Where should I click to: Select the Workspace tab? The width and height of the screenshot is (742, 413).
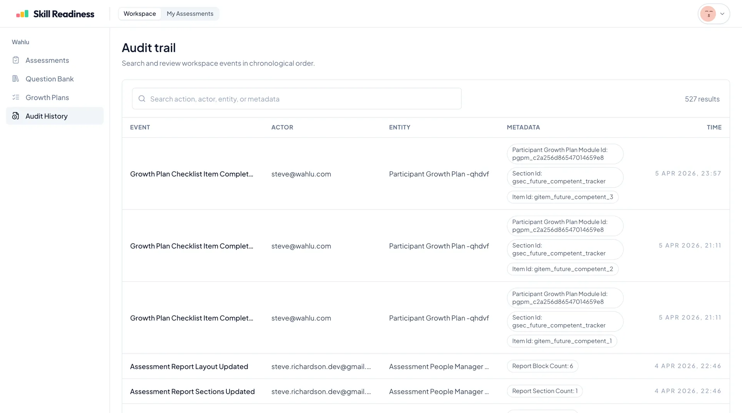pyautogui.click(x=140, y=14)
